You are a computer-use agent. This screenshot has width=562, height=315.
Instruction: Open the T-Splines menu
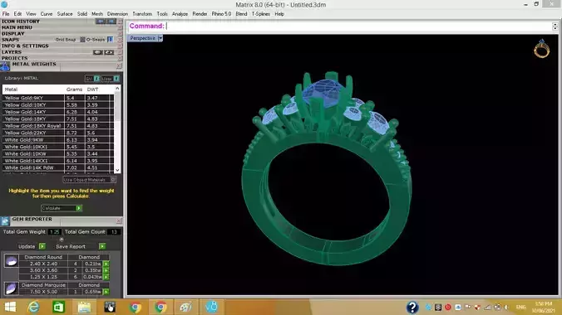pyautogui.click(x=260, y=14)
